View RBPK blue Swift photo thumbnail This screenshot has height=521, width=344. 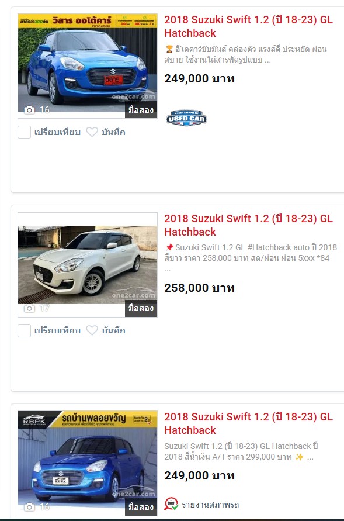tap(88, 463)
